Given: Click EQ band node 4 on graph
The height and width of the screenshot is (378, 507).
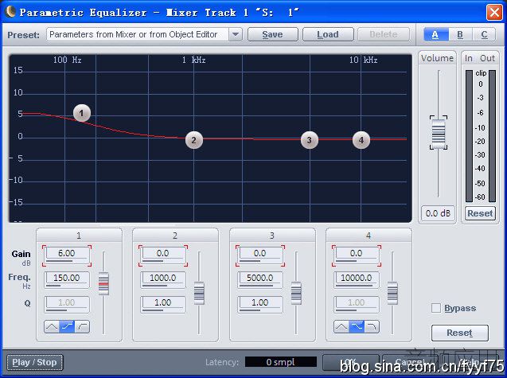Looking at the screenshot, I should tap(361, 140).
